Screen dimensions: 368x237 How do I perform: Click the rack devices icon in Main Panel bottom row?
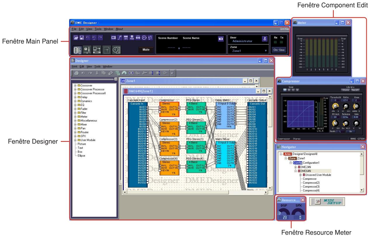coord(97,50)
